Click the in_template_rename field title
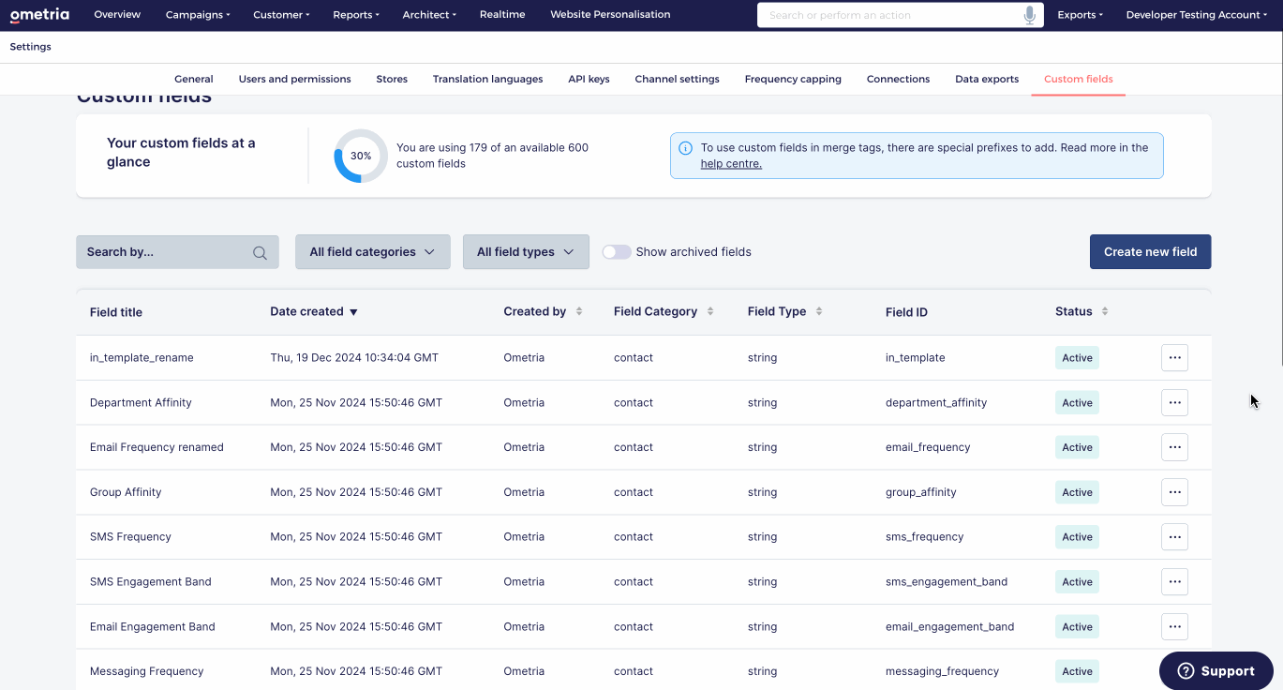This screenshot has width=1283, height=690. click(142, 358)
